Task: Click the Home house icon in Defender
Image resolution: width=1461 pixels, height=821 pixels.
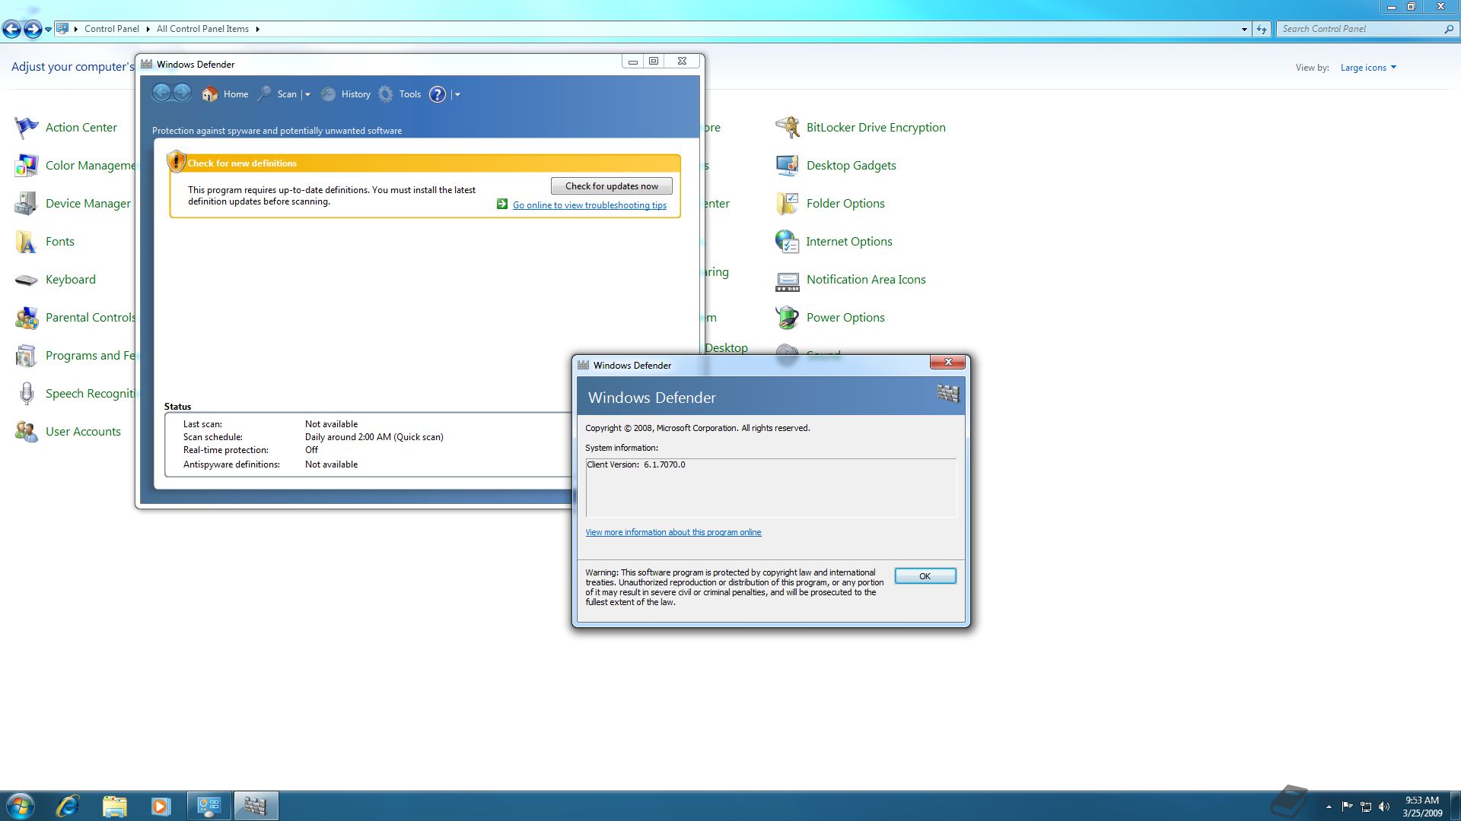Action: [x=209, y=94]
